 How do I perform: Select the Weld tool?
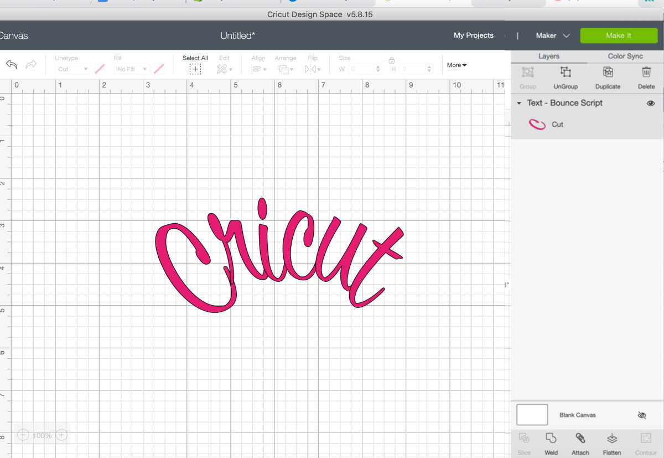(x=551, y=442)
